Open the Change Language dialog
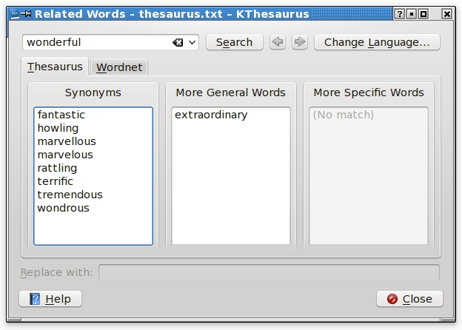This screenshot has width=462, height=330. click(x=377, y=42)
